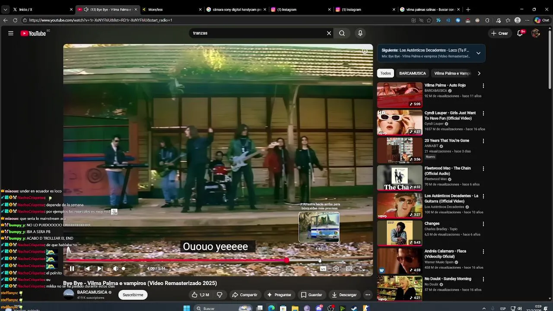Open Steam from the taskbar

[x=354, y=308]
